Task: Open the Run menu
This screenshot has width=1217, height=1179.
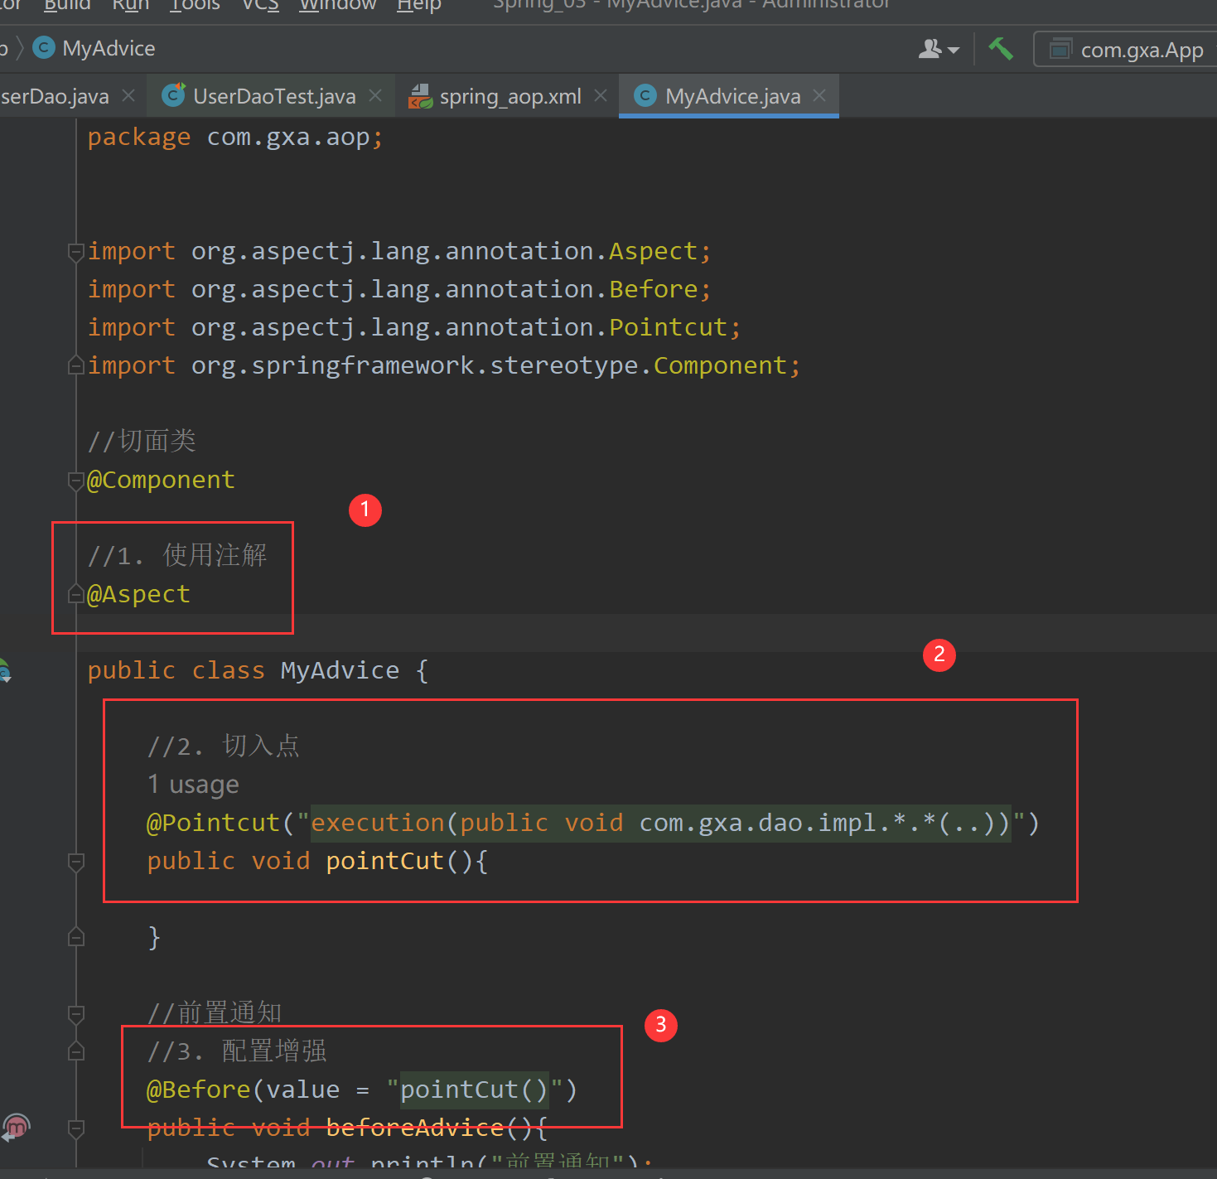Action: coord(130,6)
